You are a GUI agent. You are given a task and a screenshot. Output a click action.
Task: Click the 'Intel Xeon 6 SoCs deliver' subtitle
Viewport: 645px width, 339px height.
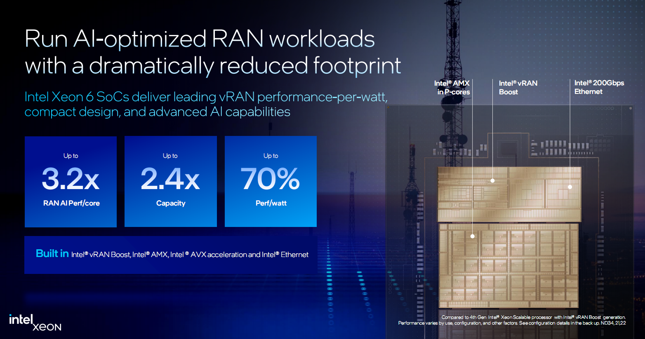206,97
